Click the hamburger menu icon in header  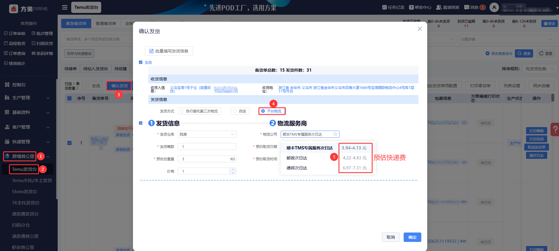65,7
